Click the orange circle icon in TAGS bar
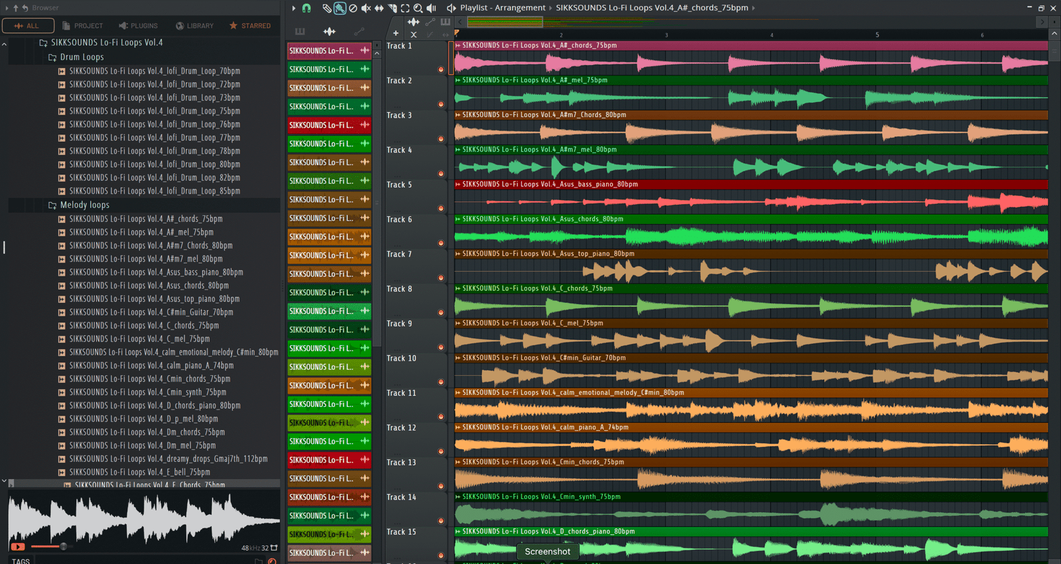This screenshot has width=1061, height=564. (x=272, y=561)
